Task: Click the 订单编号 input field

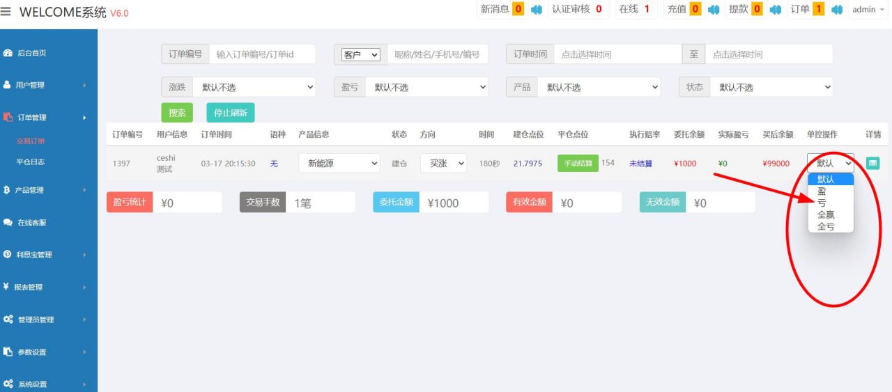Action: coord(262,54)
